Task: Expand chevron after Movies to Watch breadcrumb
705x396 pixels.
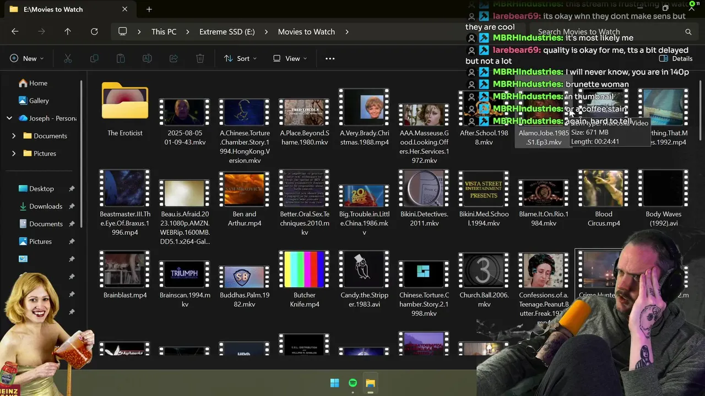Action: 347,32
